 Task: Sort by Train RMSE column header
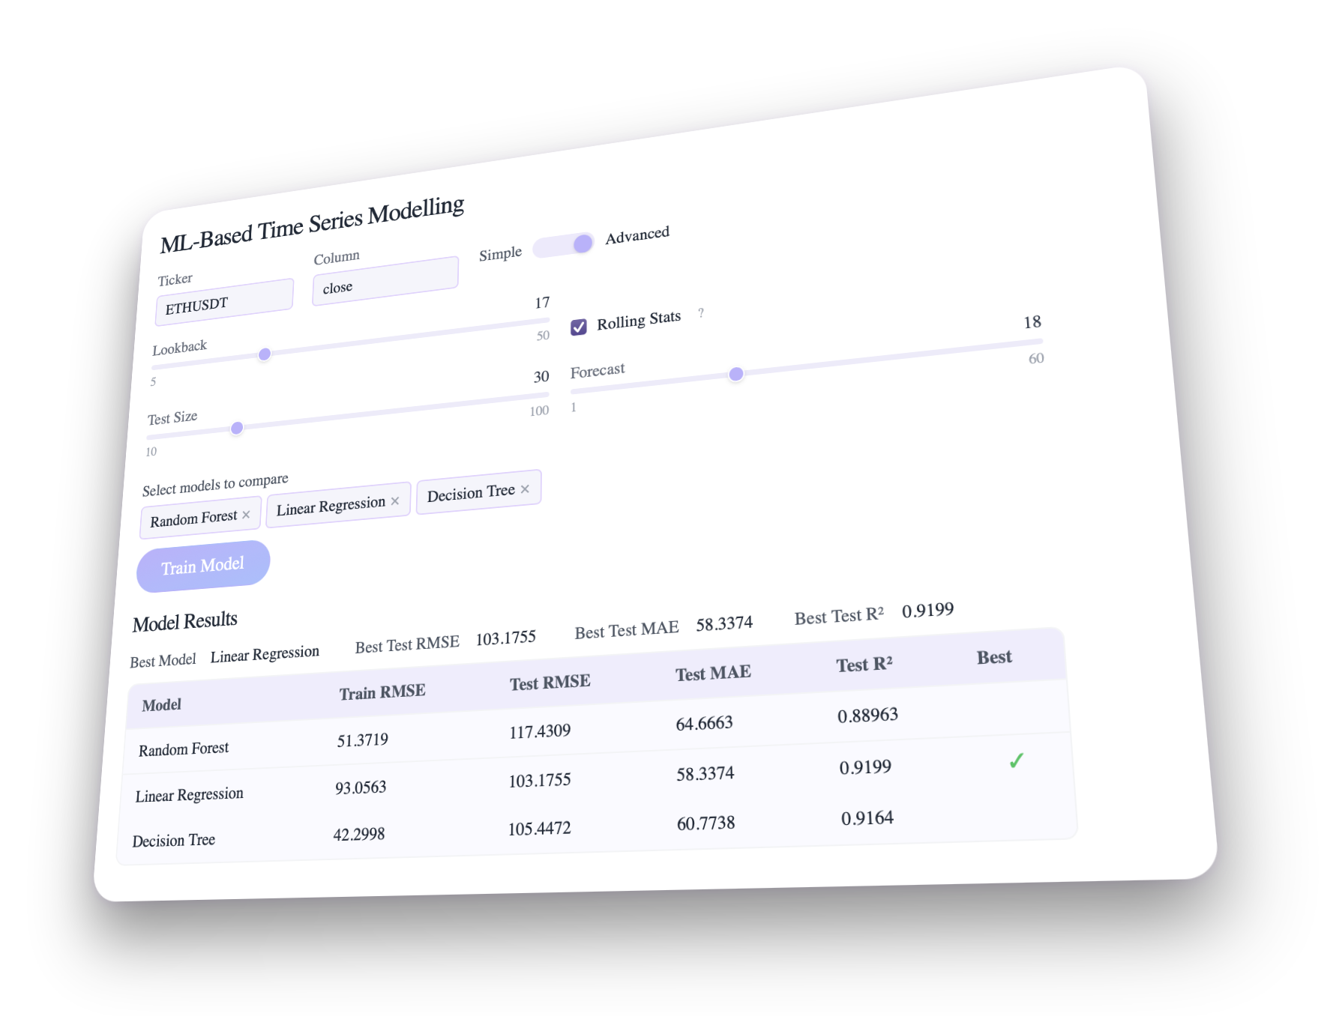[382, 692]
